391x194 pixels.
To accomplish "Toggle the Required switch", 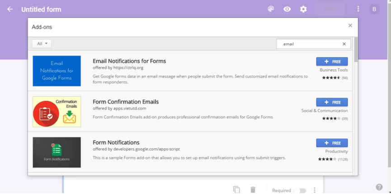I will [300, 190].
